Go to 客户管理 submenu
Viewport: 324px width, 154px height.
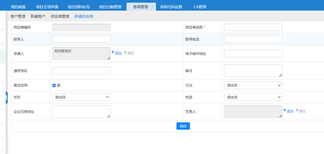[x=18, y=16]
